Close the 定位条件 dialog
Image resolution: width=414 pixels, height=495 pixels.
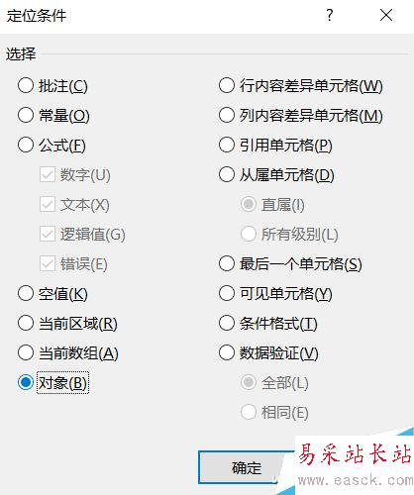click(x=386, y=15)
